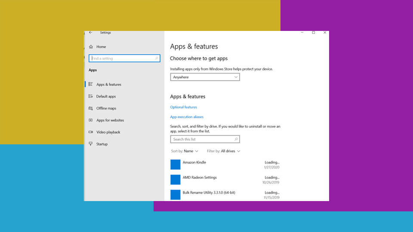Click the Apps for websites icon

point(91,120)
